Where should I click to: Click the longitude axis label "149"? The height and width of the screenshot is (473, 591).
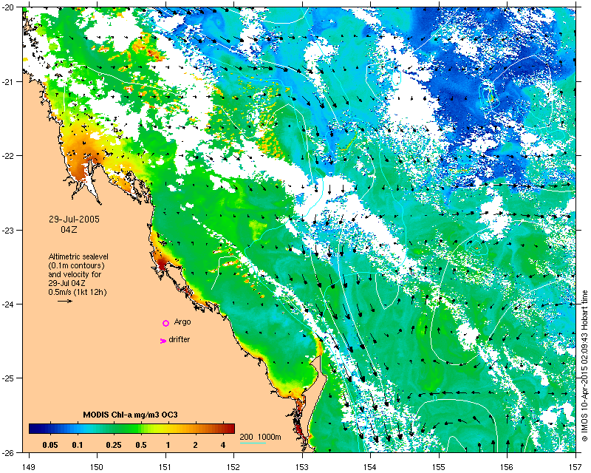29,467
